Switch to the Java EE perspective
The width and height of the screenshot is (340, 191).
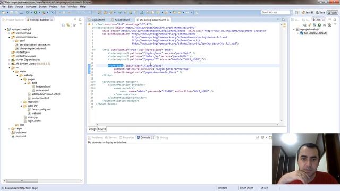coord(308,13)
